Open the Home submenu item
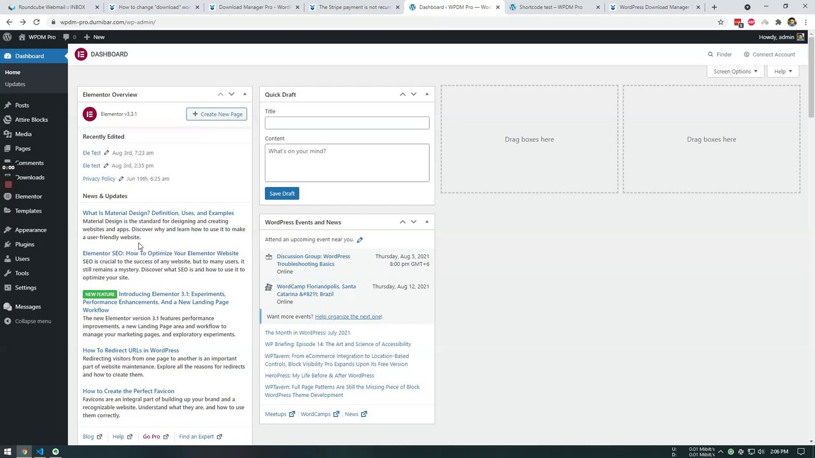 (x=13, y=73)
